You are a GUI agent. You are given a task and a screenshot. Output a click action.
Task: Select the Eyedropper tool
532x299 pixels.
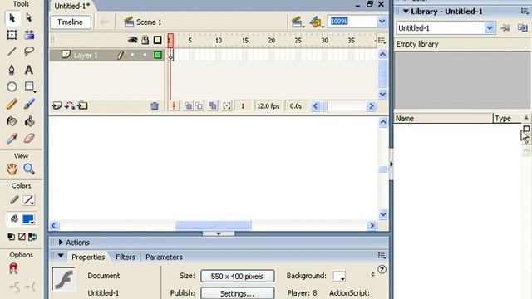coord(12,139)
